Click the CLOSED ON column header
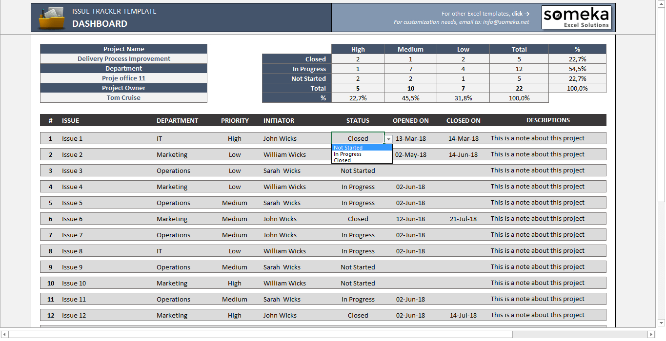 [464, 120]
